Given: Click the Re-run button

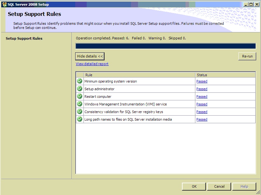Looking at the screenshot, I should tap(247, 56).
